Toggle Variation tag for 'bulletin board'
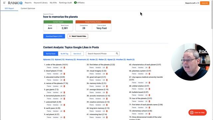Screen dimensions: 213x120 pyautogui.click(x=140, y=95)
